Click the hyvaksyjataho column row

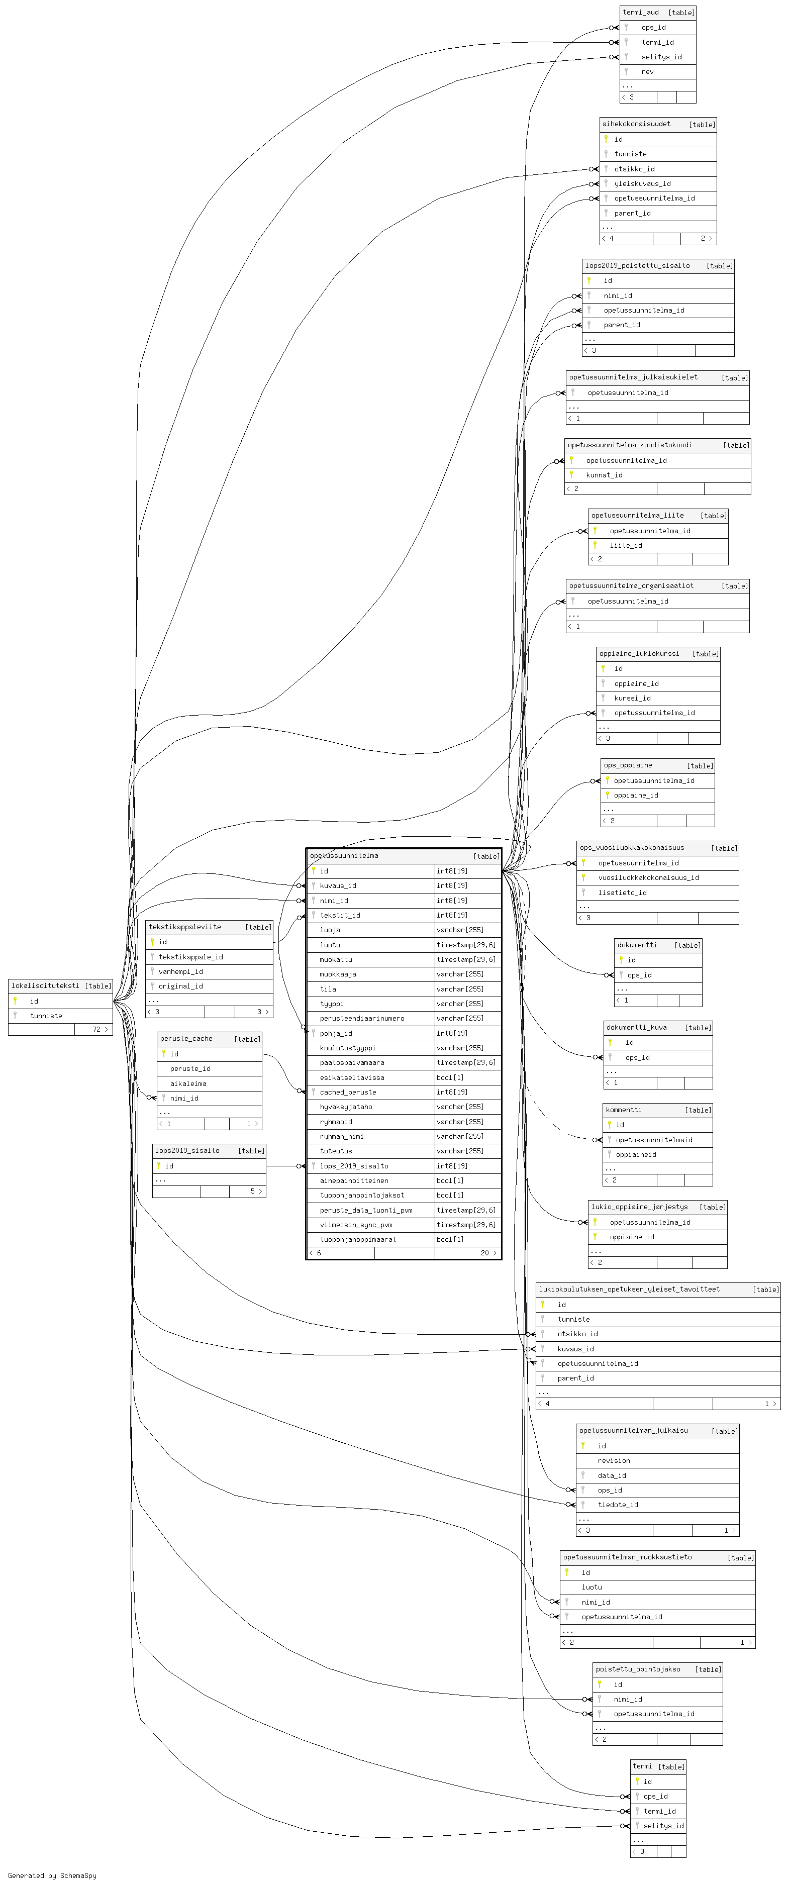point(404,1107)
